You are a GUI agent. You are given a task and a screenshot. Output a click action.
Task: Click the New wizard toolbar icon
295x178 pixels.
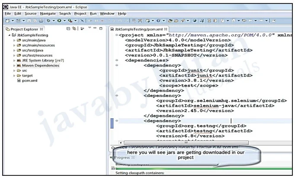click(x=7, y=21)
